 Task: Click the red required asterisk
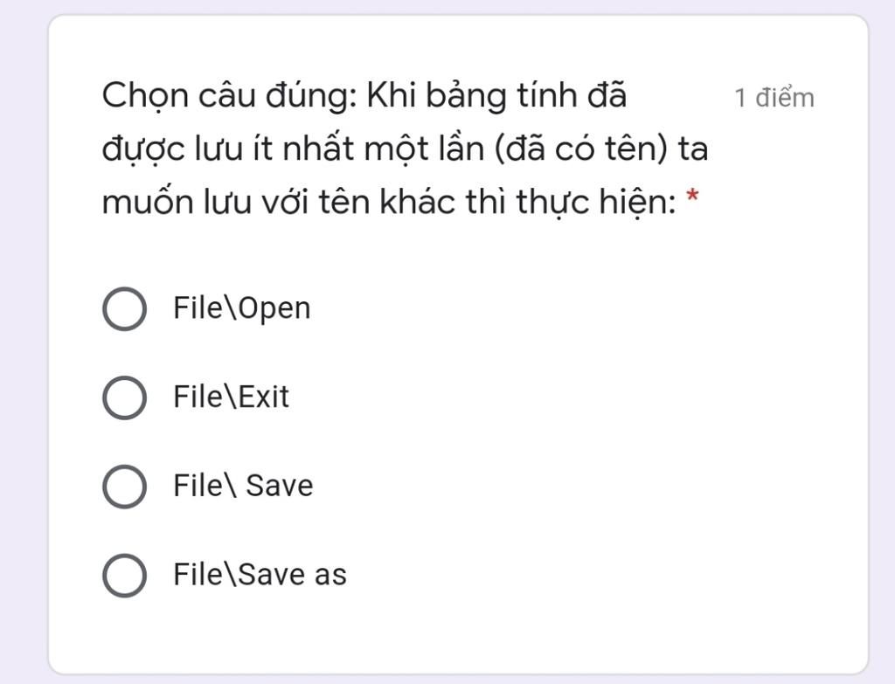pyautogui.click(x=692, y=197)
